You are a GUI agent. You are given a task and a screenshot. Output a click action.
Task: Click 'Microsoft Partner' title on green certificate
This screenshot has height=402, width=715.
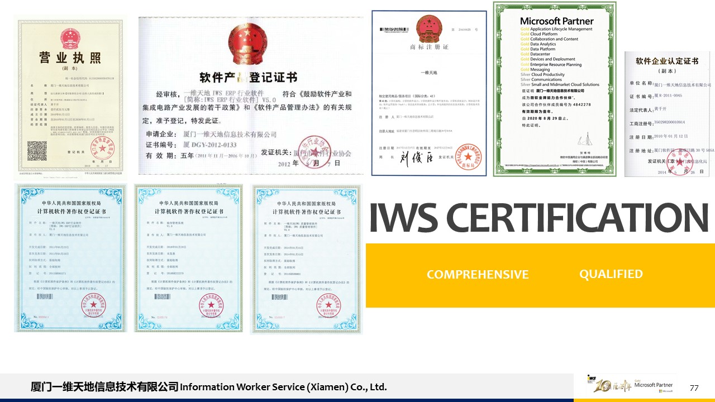(556, 21)
